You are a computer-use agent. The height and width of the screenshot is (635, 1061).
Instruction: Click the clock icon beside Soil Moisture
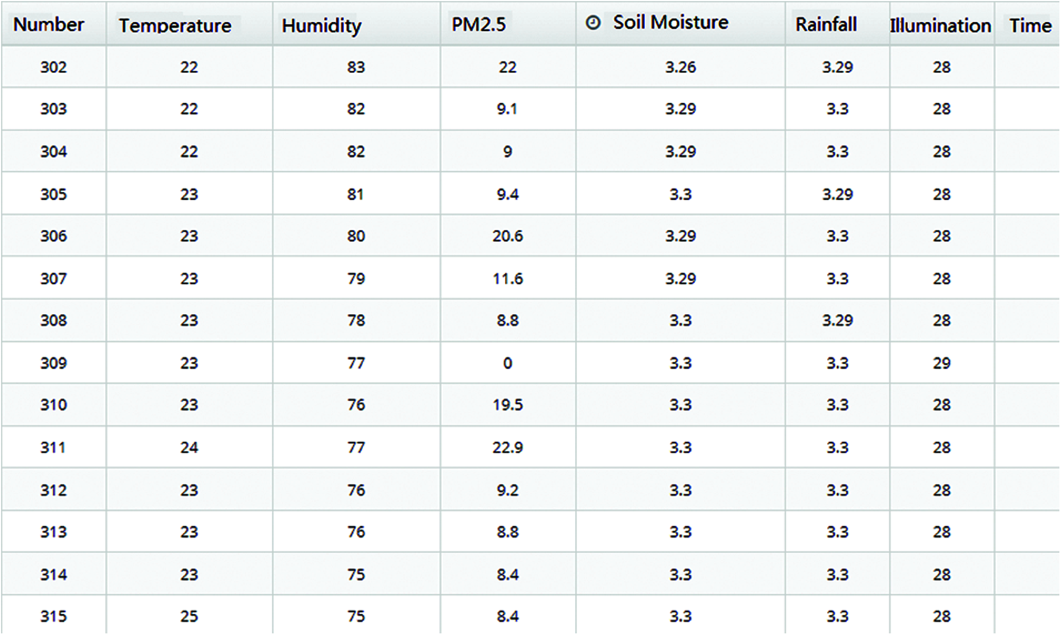593,23
